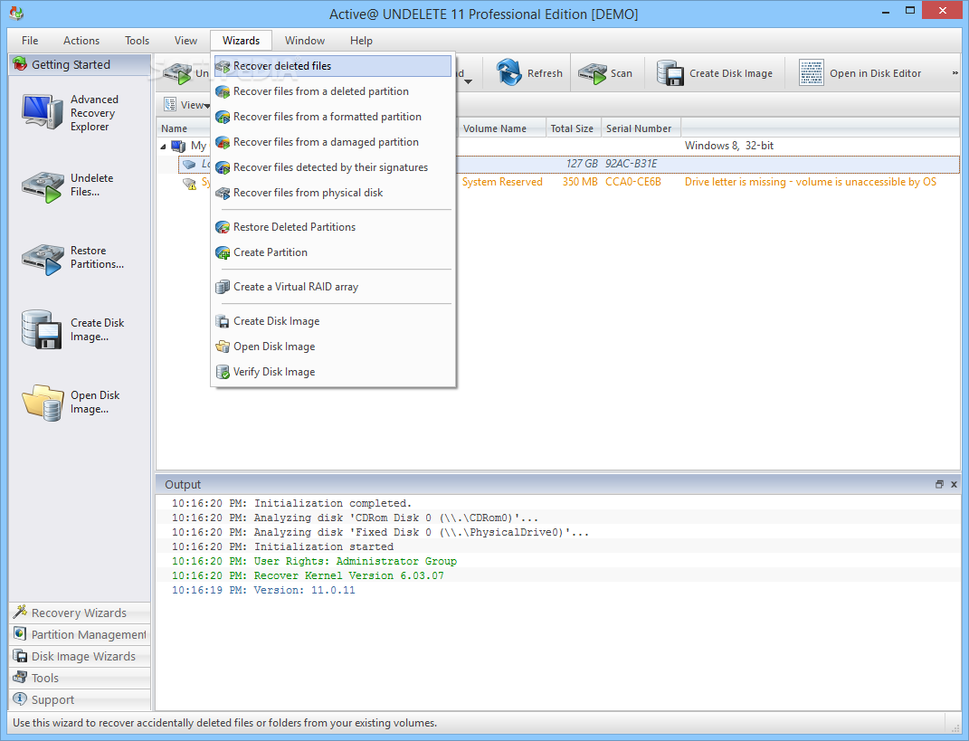Select Create a Virtual RAID array
This screenshot has width=969, height=741.
click(x=332, y=287)
